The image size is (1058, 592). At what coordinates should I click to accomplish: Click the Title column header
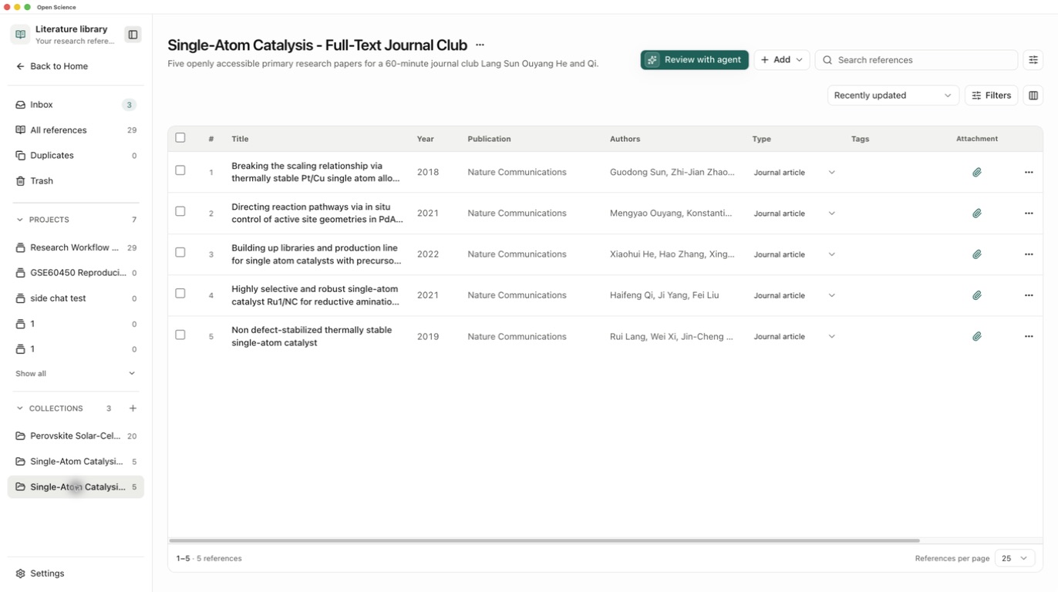coord(240,140)
